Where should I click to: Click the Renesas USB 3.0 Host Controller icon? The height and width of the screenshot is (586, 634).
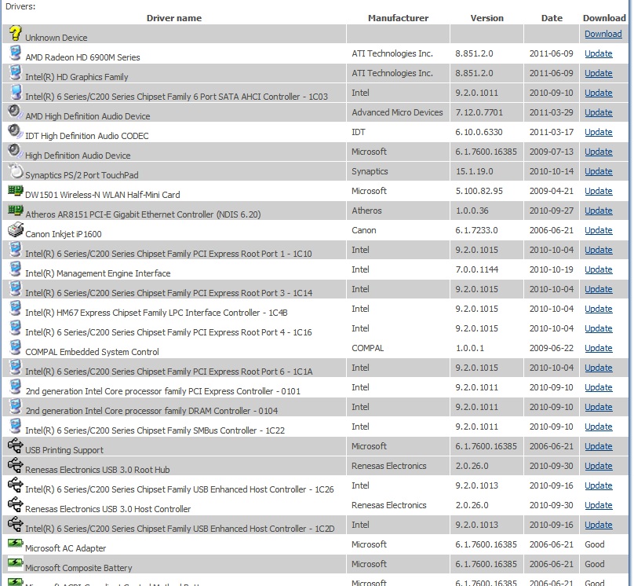pos(16,504)
